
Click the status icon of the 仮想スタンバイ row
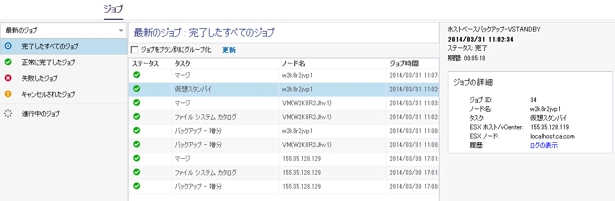[x=137, y=89]
